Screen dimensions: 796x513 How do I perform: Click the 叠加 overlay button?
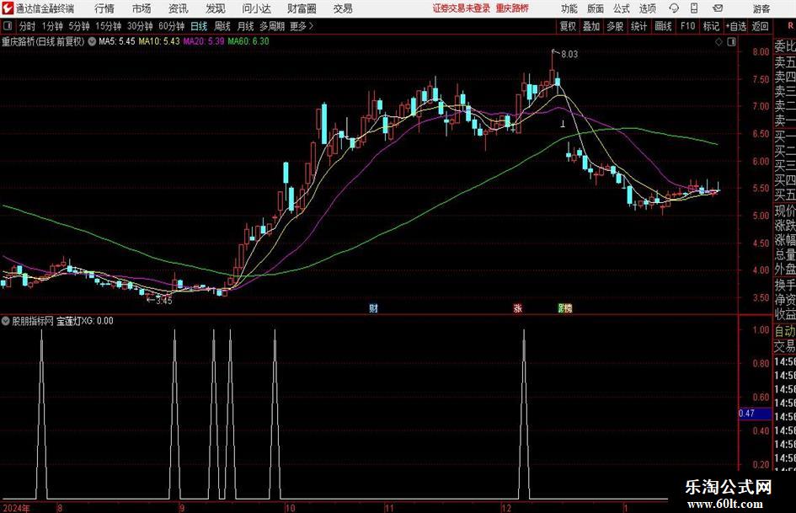(x=591, y=26)
